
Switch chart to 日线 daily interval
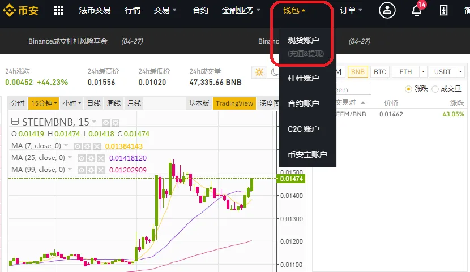click(x=93, y=103)
